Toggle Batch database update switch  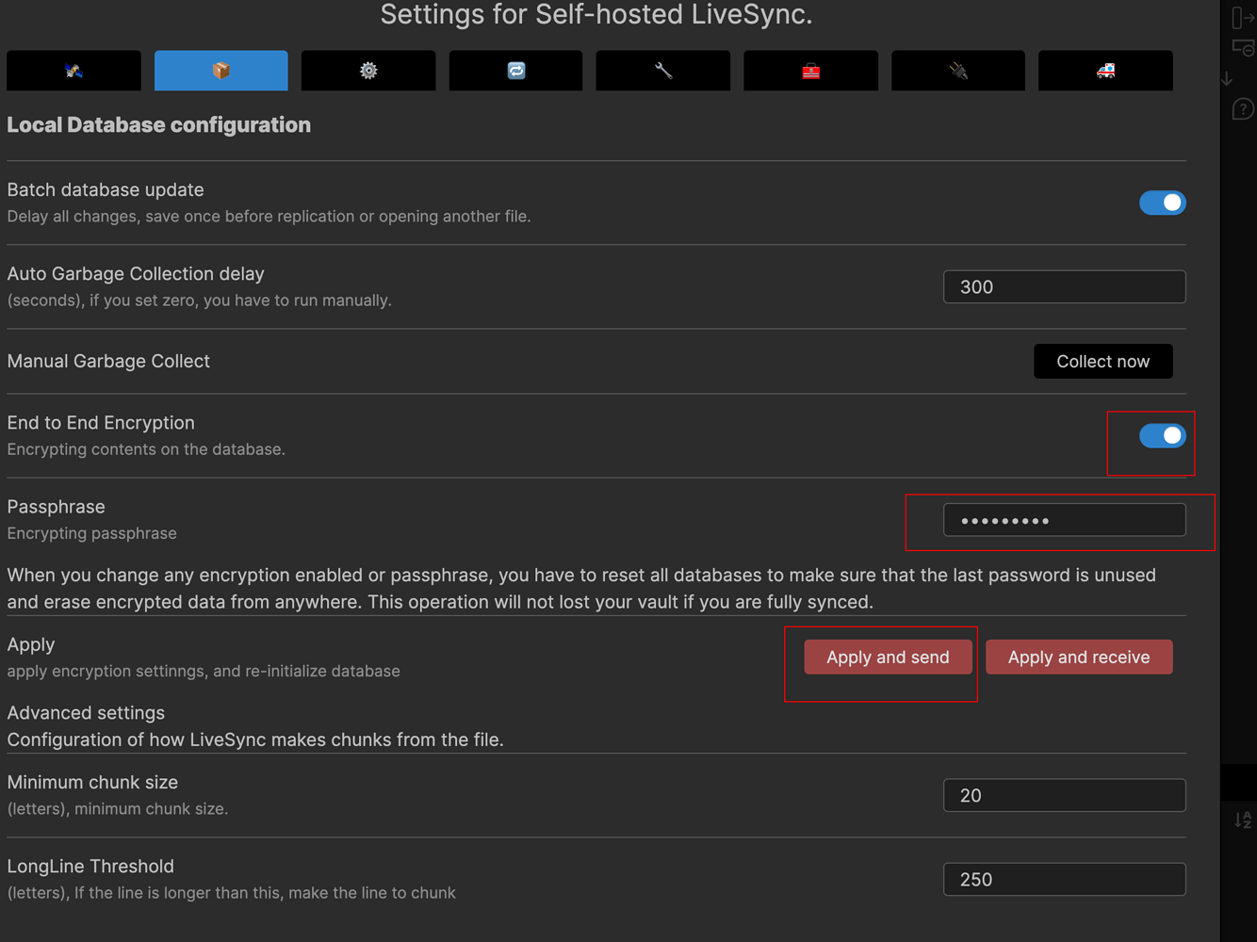click(x=1162, y=203)
